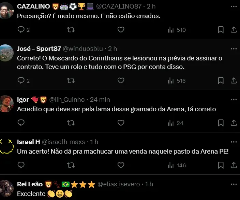Open Israel H's profile name link

(29, 142)
